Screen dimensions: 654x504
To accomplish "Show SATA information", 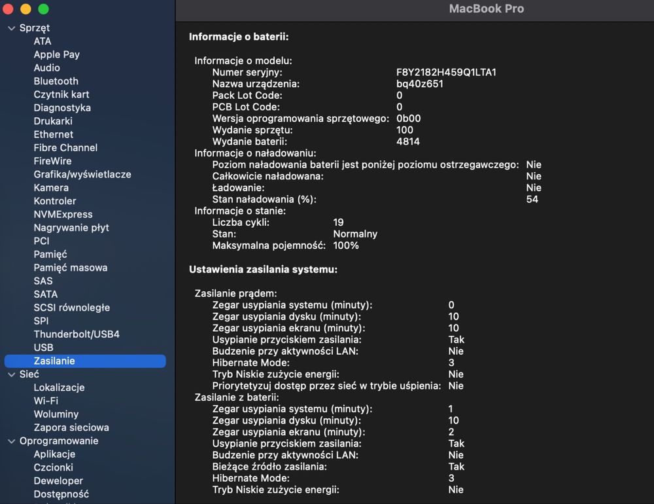I will 46,295.
